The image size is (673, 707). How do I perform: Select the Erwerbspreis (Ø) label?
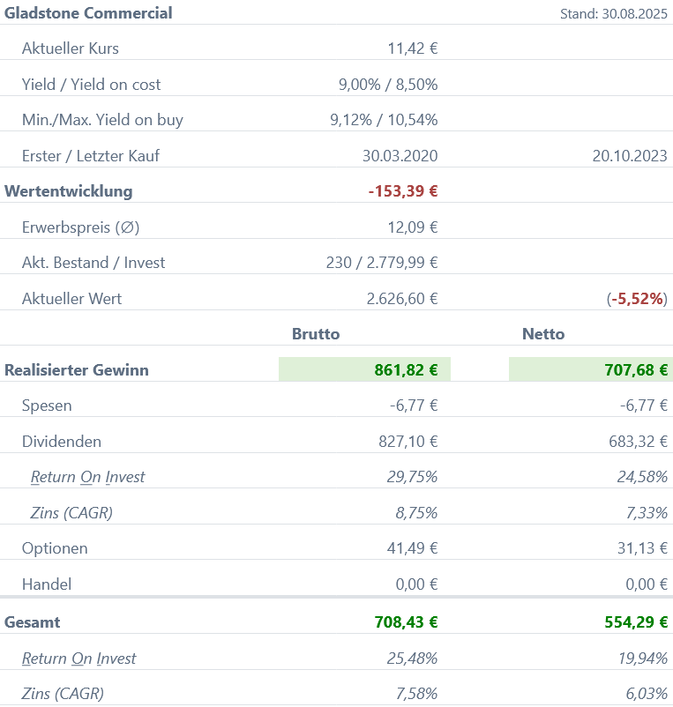[81, 227]
